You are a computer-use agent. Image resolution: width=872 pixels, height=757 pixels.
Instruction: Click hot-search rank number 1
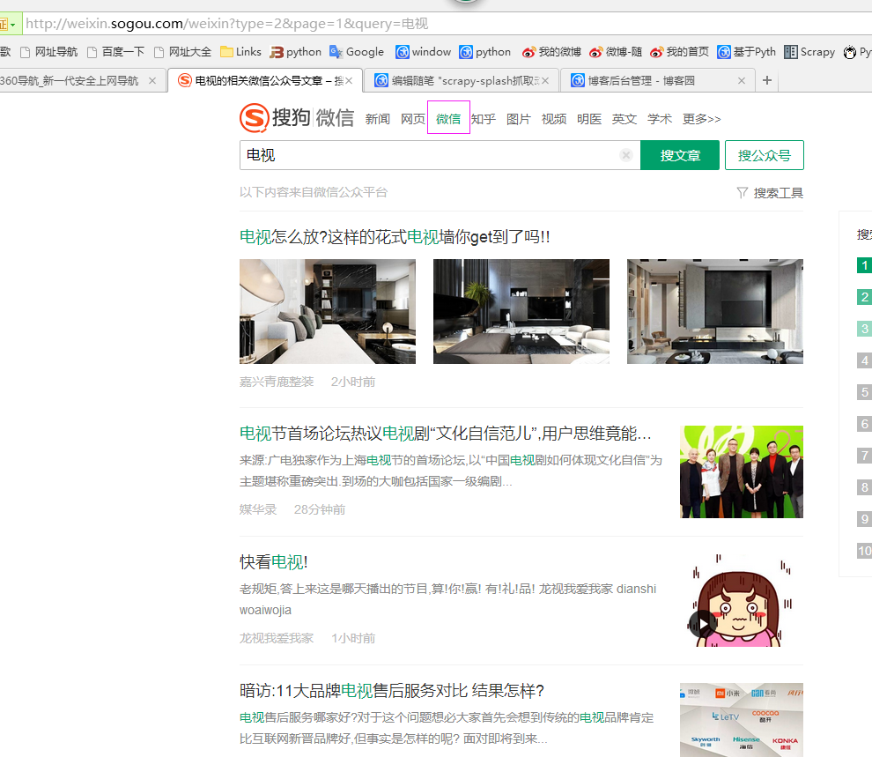point(864,265)
